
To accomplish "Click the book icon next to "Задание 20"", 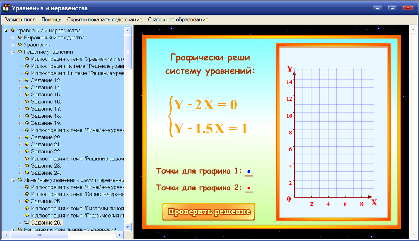I will pos(27,137).
